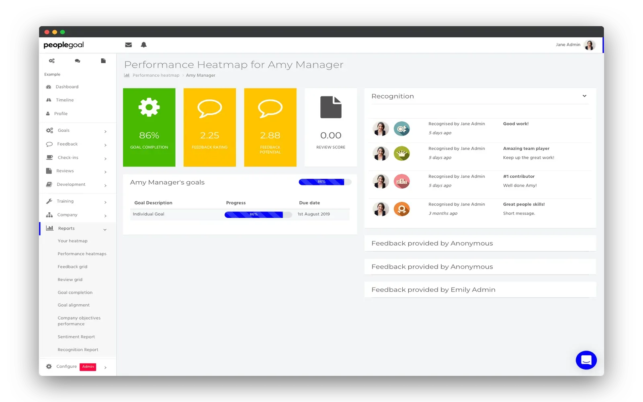Click the Jane Admin name label

click(x=568, y=45)
